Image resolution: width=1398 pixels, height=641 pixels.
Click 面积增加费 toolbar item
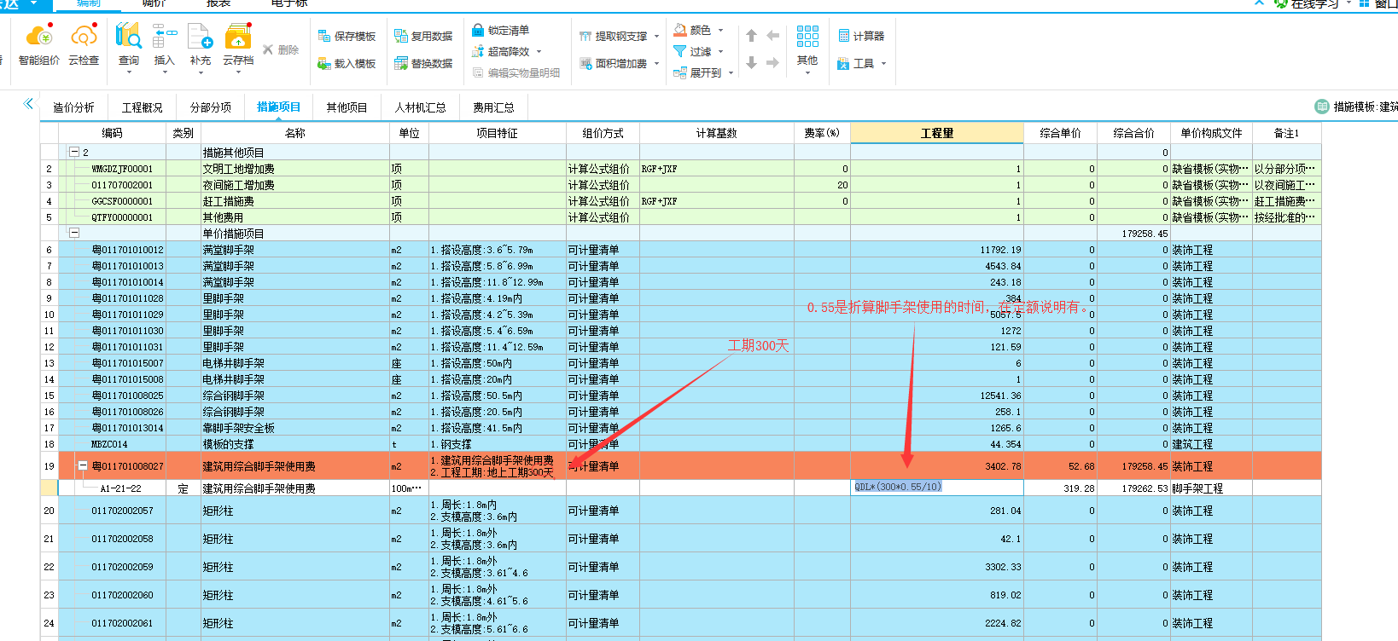pos(614,63)
